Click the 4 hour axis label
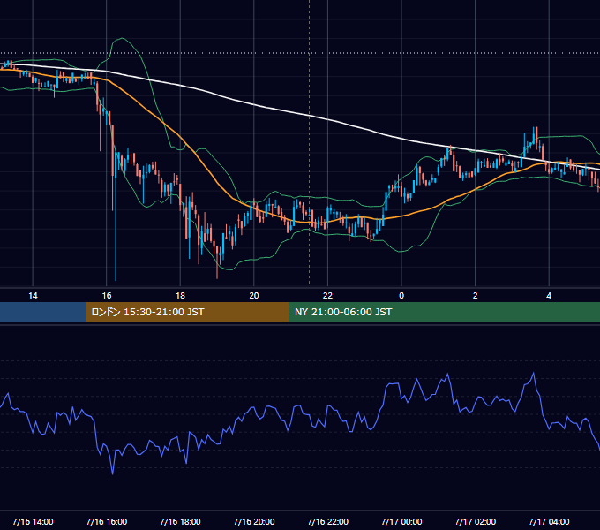The height and width of the screenshot is (530, 600). [549, 296]
